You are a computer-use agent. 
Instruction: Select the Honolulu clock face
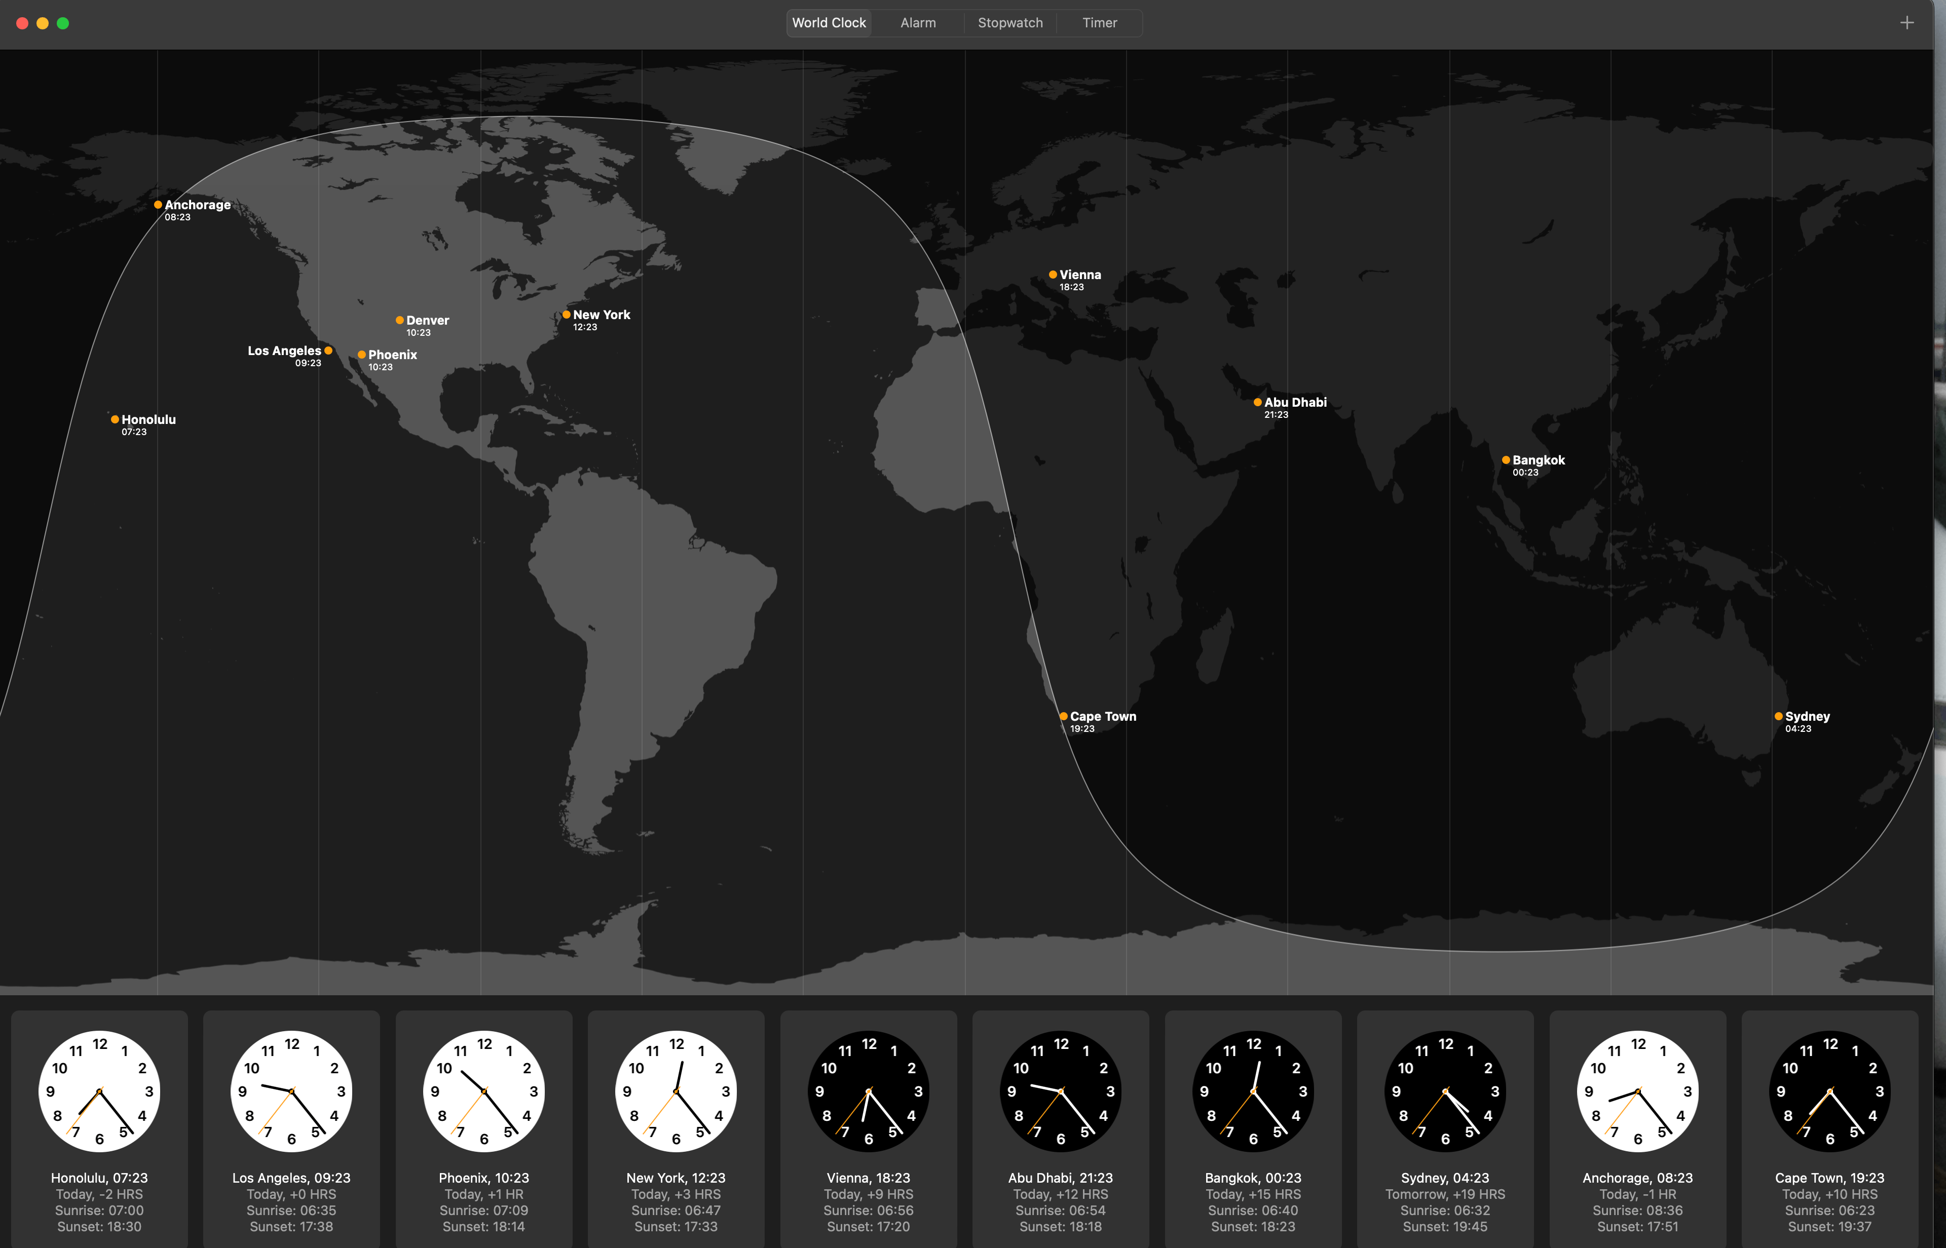[100, 1091]
